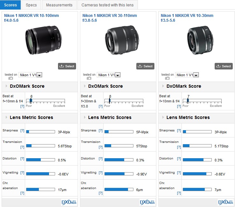Expand DxOMark Score section of 10-100mm lens
Image resolution: width=235 pixels, height=207 pixels.
coord(6,86)
